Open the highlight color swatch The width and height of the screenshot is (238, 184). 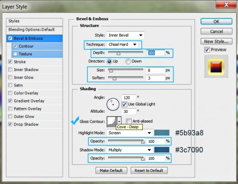tap(162, 133)
